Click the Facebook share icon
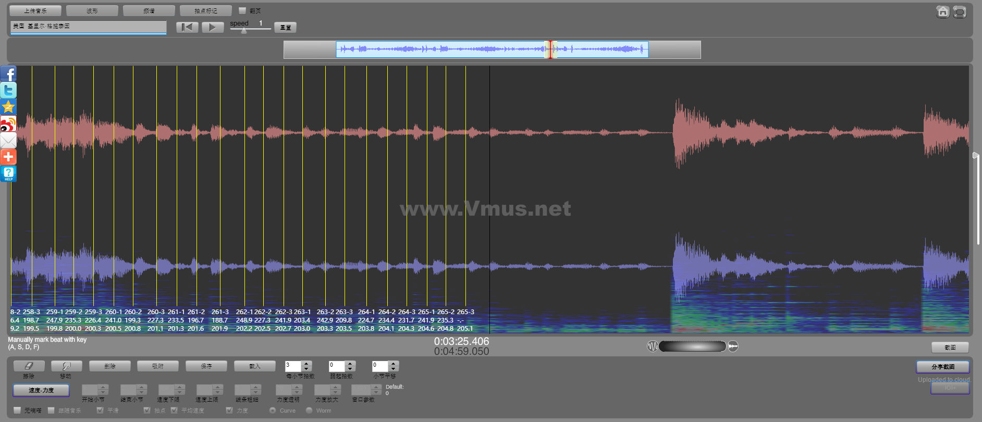982x422 pixels. (x=8, y=74)
